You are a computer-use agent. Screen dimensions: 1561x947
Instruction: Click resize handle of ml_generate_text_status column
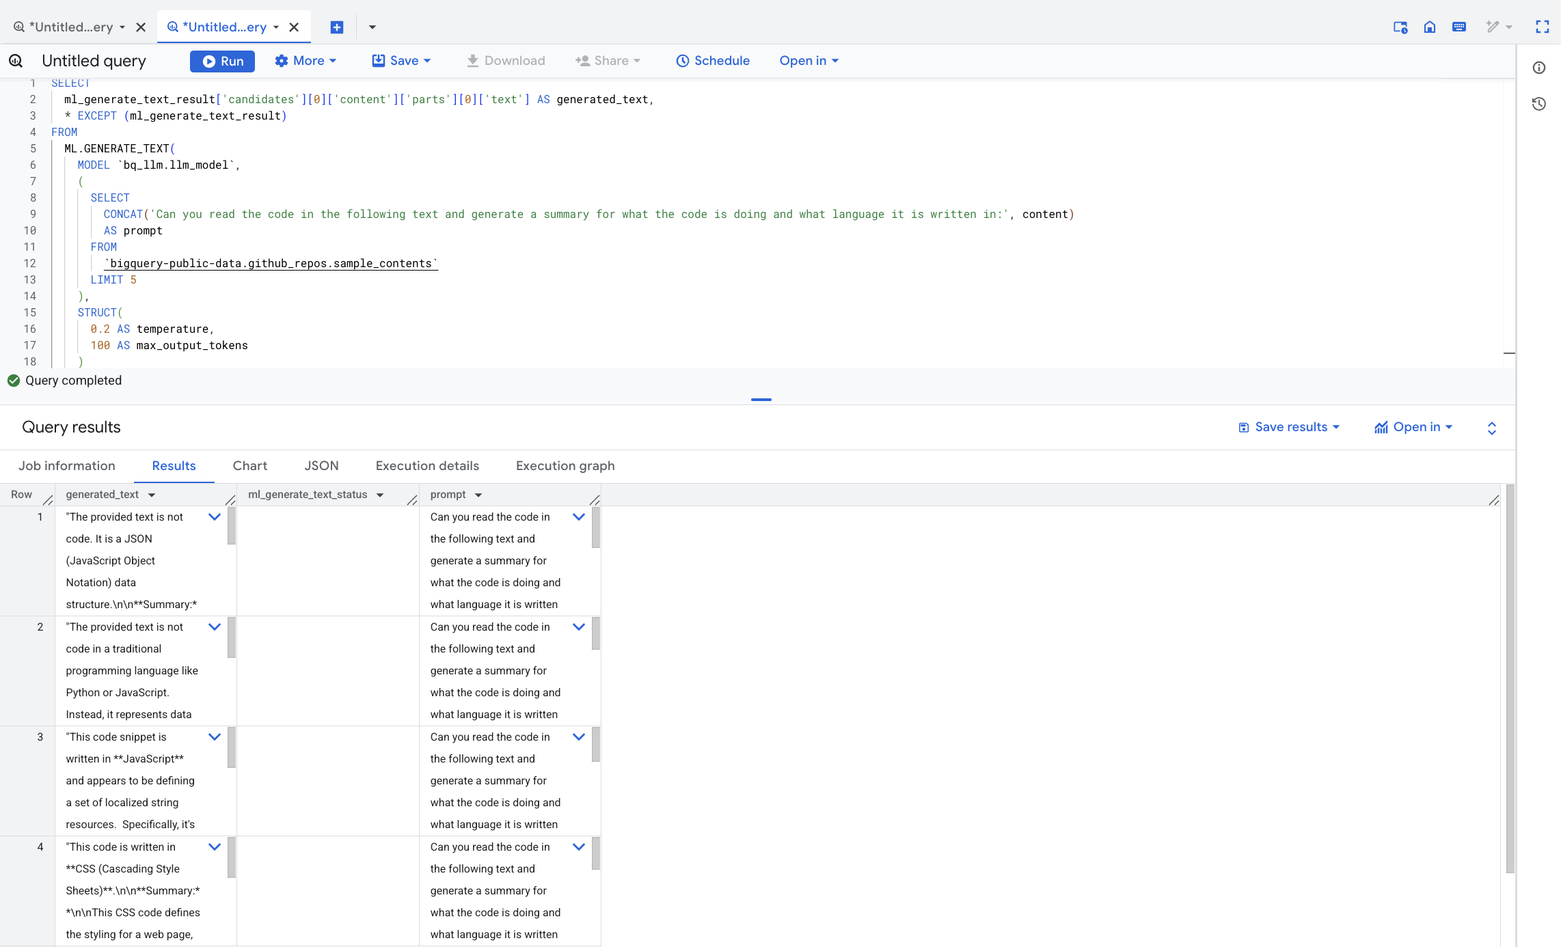(x=412, y=500)
